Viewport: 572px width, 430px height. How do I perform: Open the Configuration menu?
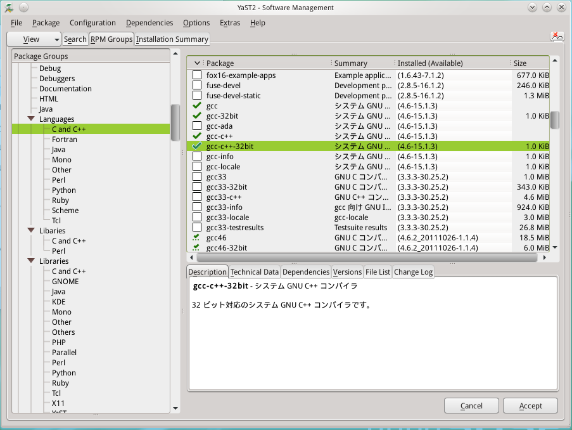[x=92, y=23]
